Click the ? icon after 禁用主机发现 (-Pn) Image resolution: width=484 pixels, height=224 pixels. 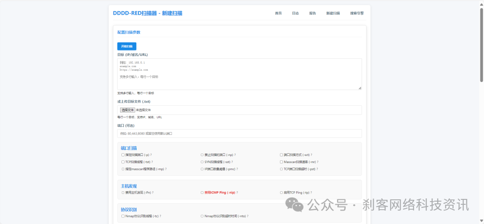pos(153,193)
